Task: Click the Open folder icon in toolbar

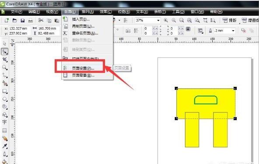Action: click(15, 21)
